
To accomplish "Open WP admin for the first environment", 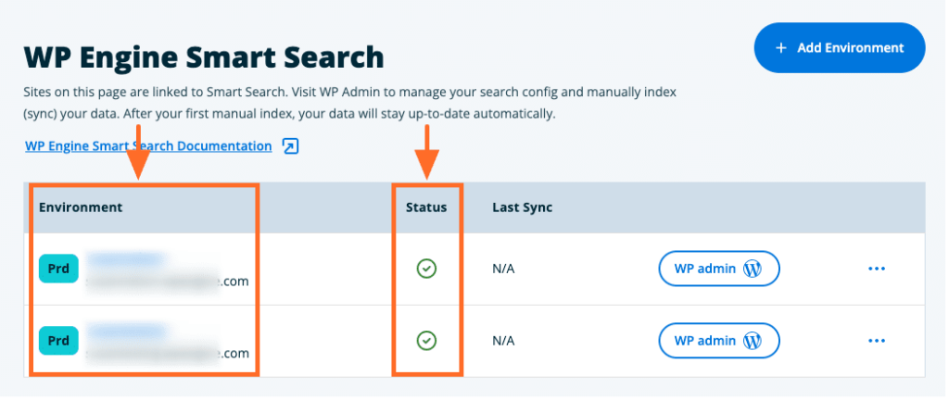I will click(x=718, y=269).
